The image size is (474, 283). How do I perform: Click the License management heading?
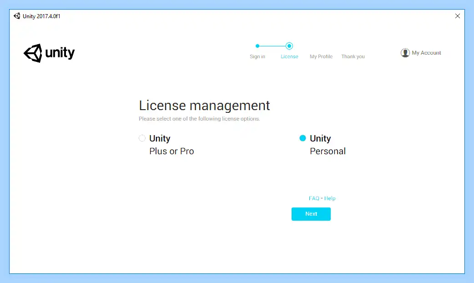(204, 106)
